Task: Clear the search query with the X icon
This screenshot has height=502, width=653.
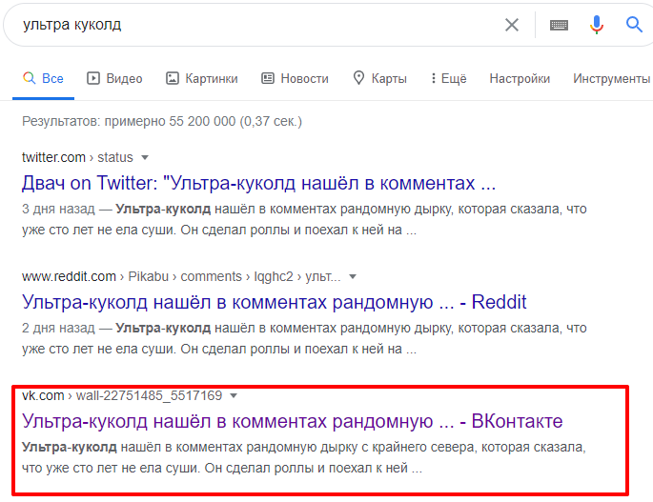Action: (511, 25)
